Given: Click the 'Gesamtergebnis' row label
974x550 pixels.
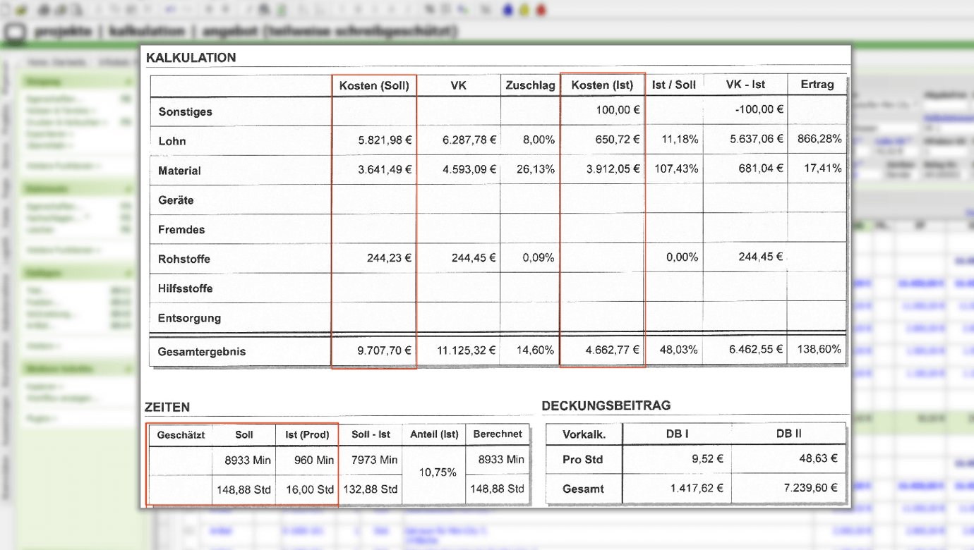Looking at the screenshot, I should point(202,351).
